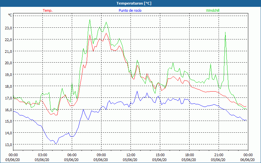Click the 06:00 time axis label
261x163 pixels.
(x=72, y=155)
